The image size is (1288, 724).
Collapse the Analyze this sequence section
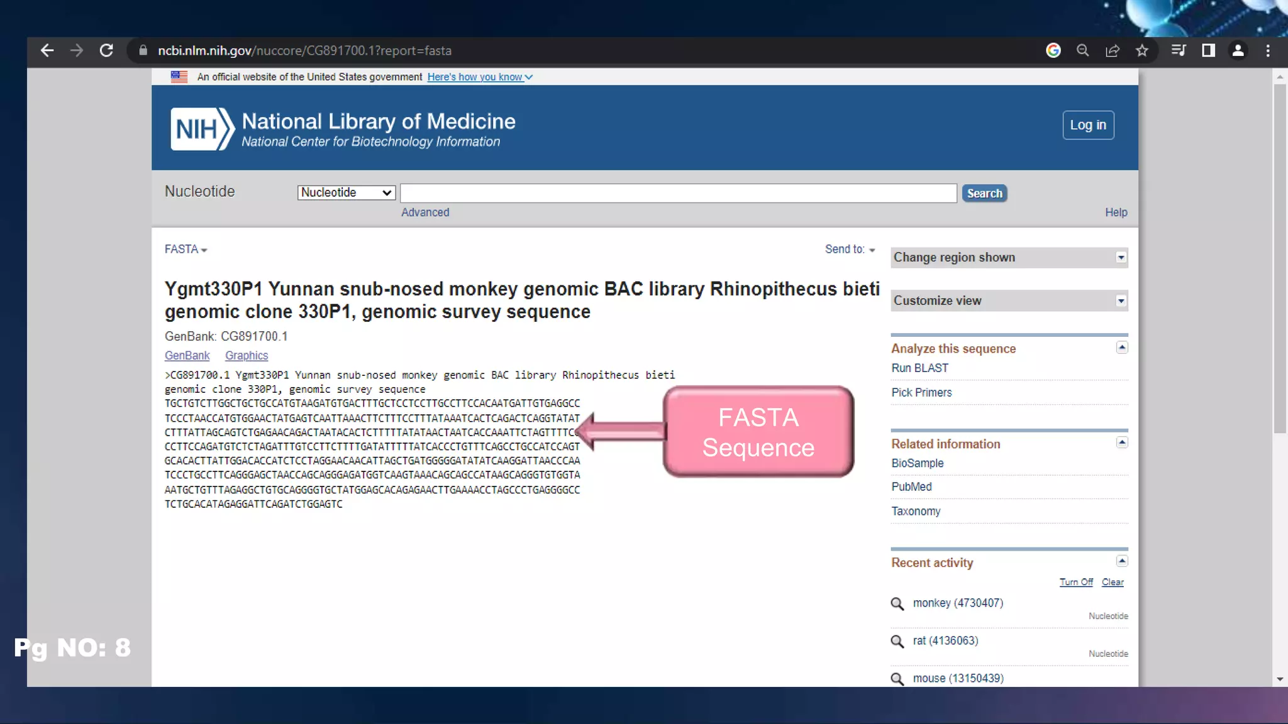(1121, 348)
